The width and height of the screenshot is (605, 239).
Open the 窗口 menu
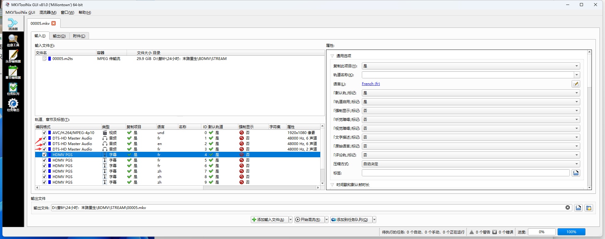pyautogui.click(x=67, y=12)
